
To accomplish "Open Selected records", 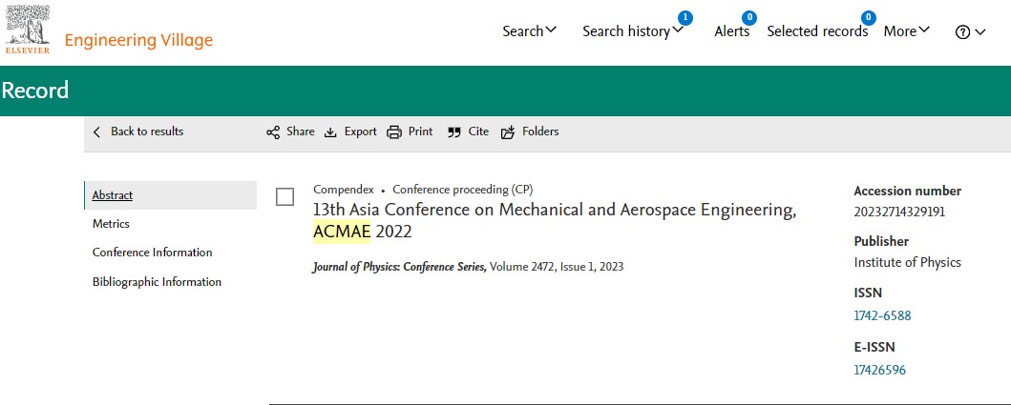I will click(817, 30).
